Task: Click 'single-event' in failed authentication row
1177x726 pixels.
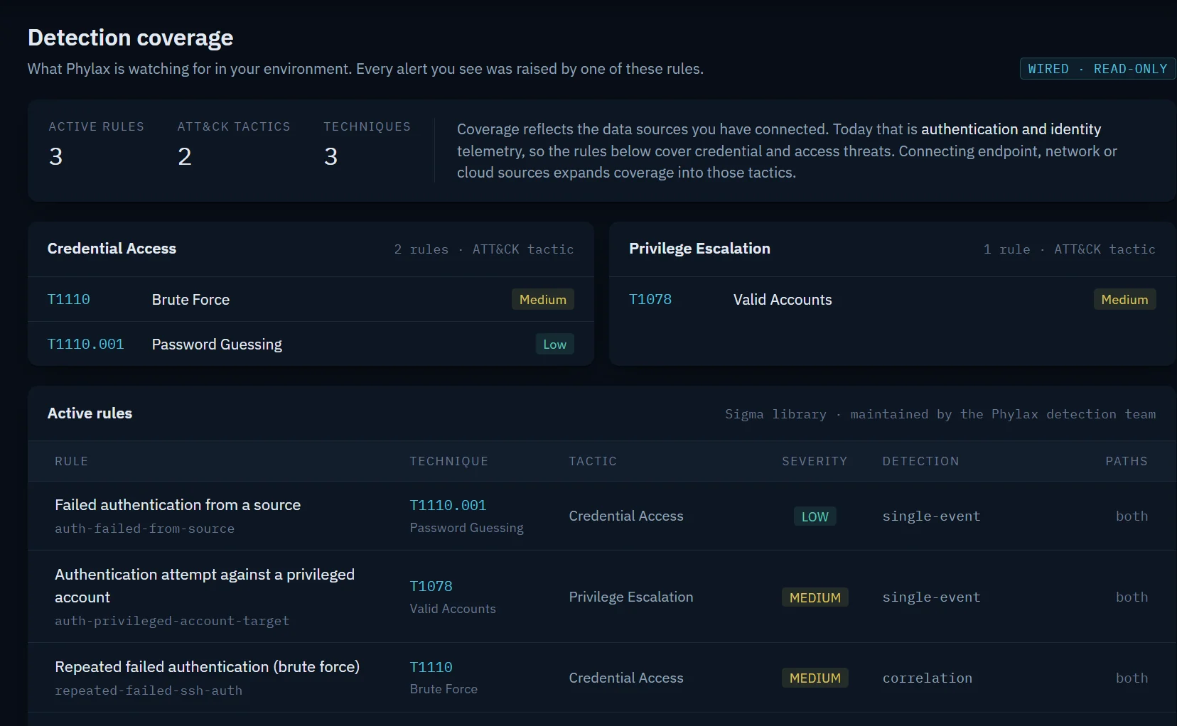Action: click(x=931, y=516)
